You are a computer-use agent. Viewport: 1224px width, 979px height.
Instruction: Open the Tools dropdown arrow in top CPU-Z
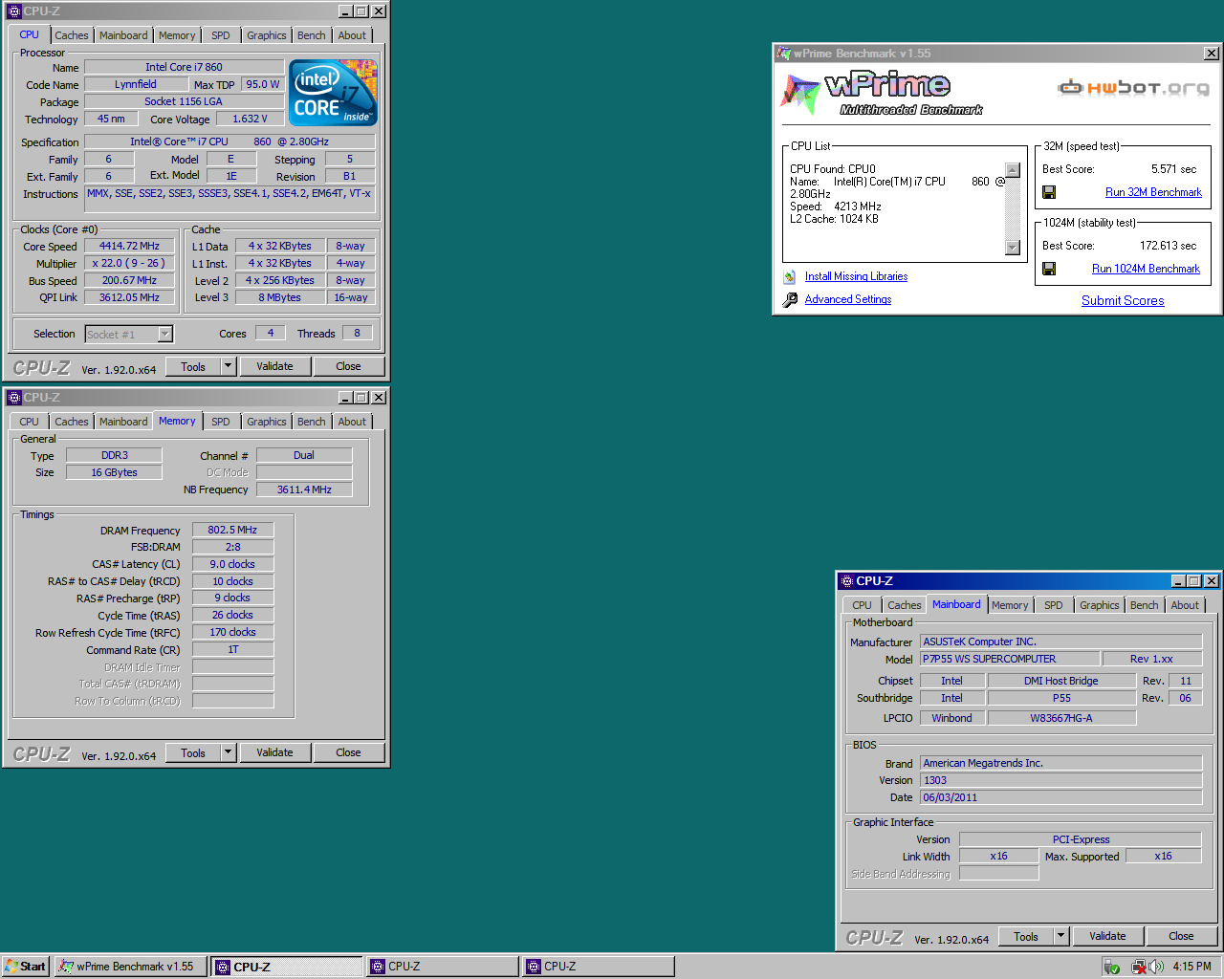click(228, 366)
